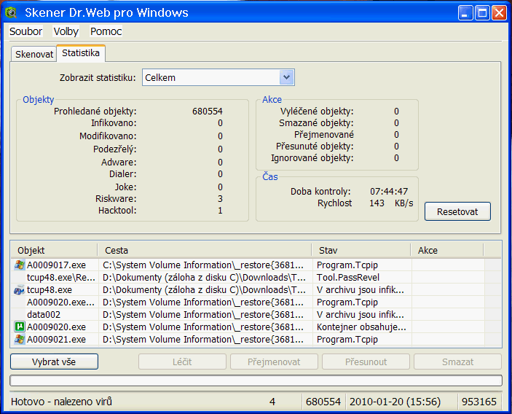Viewport: 512px width, 414px height.
Task: Select the A0009017.exe row
Action: (256, 265)
